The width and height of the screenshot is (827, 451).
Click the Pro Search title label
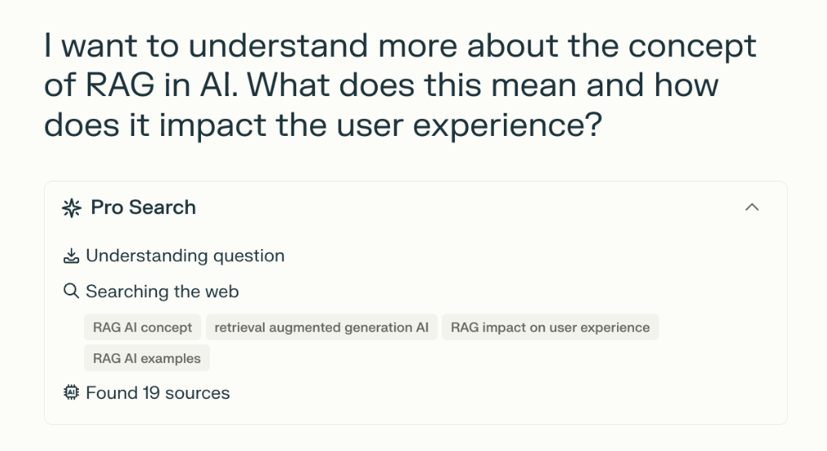click(143, 208)
